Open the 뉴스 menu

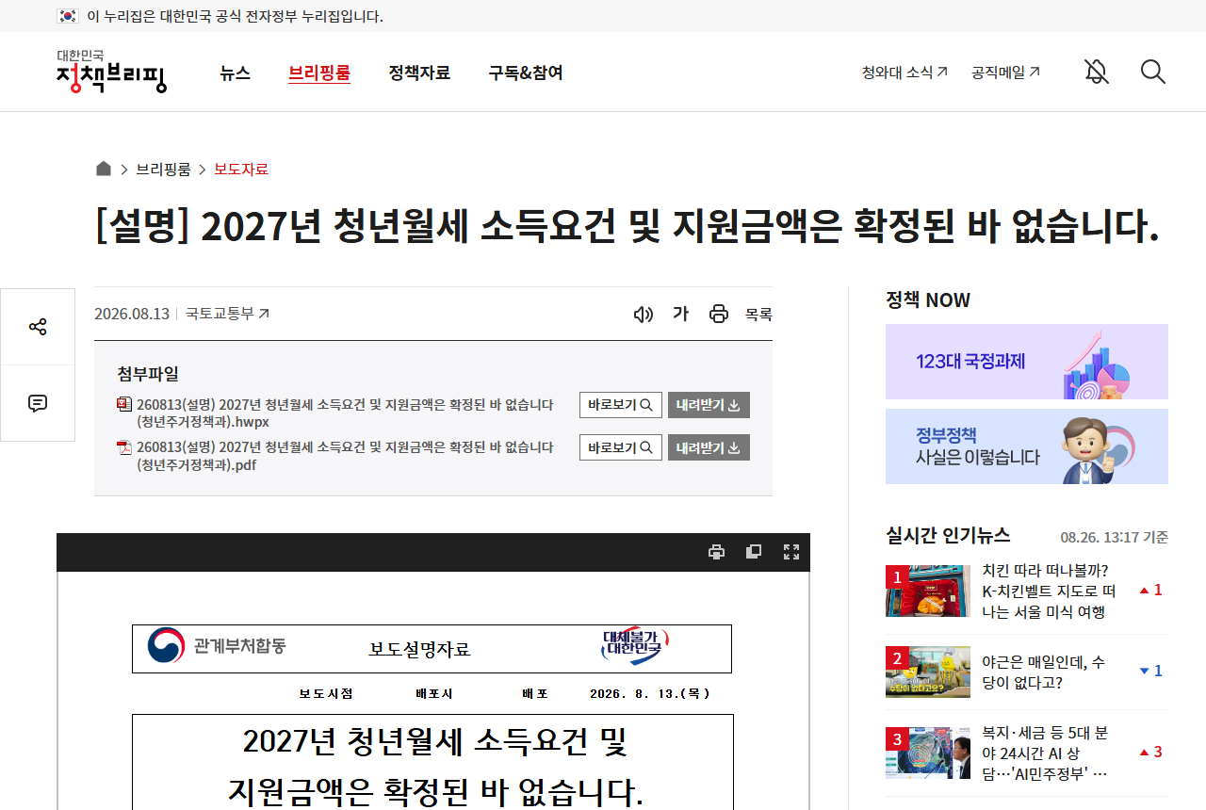point(236,73)
